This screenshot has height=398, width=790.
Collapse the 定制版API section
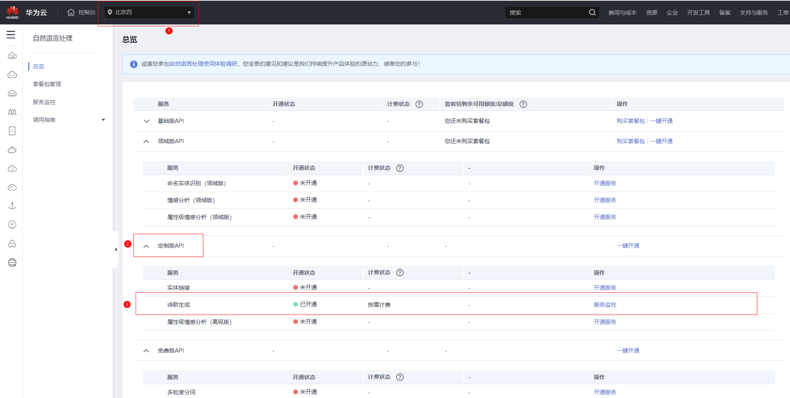pos(146,246)
